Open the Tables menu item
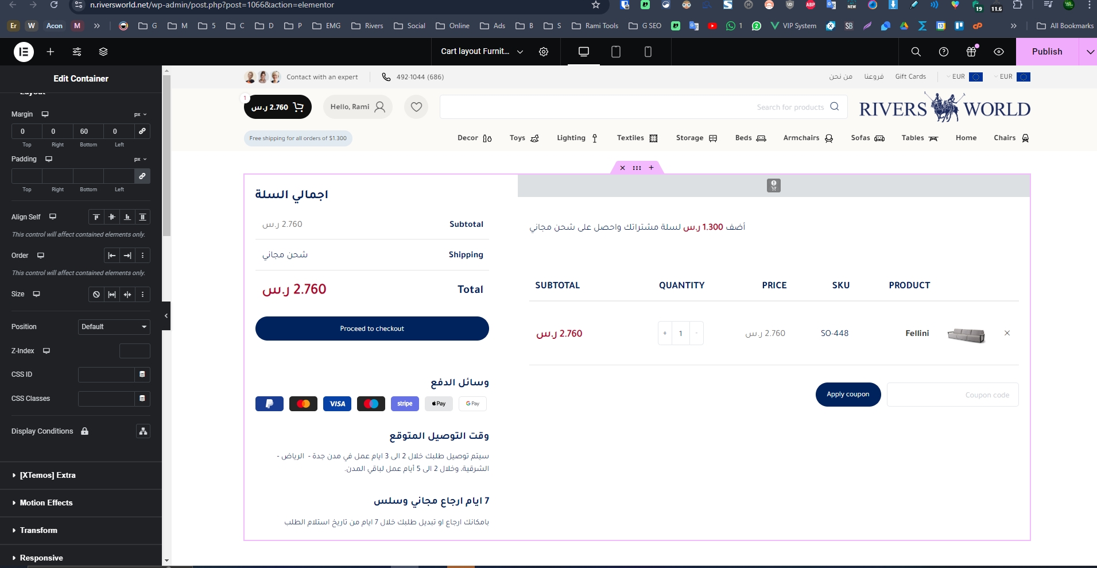Viewport: 1097px width, 568px height. (x=920, y=138)
